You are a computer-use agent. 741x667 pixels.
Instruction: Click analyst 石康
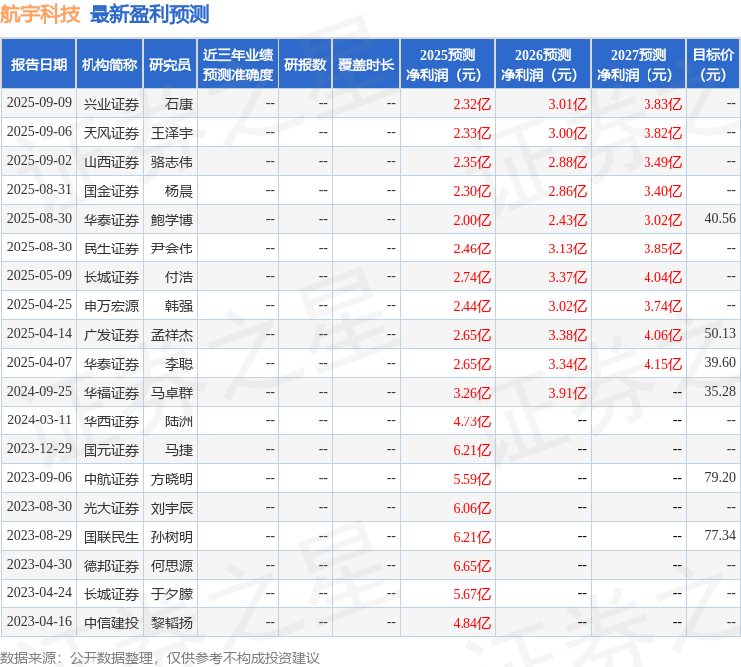179,104
